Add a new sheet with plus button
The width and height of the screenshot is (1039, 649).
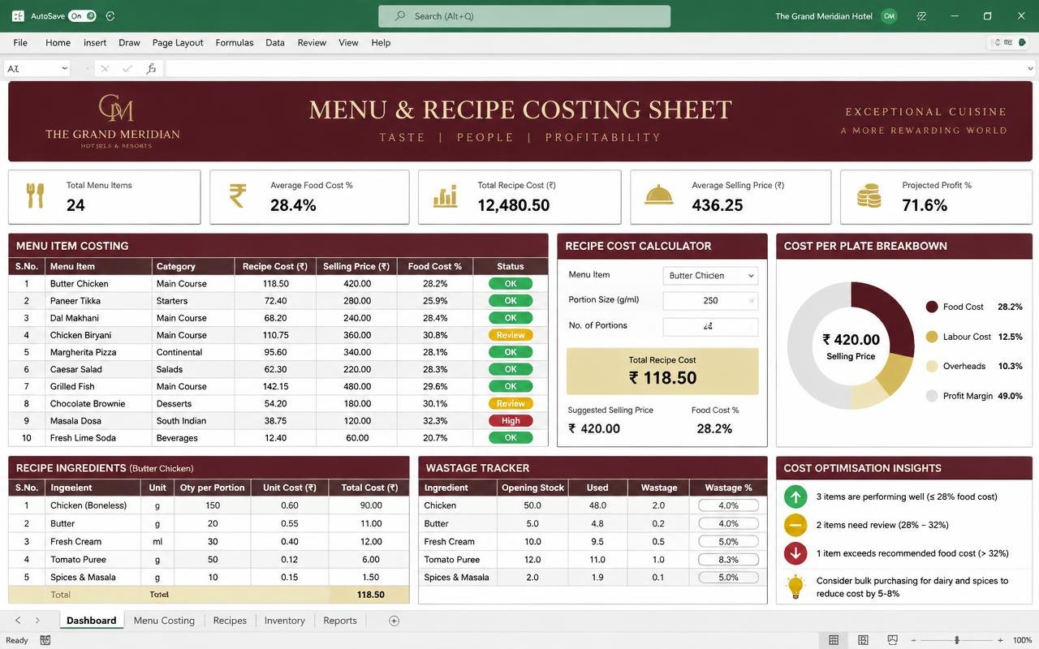click(394, 621)
